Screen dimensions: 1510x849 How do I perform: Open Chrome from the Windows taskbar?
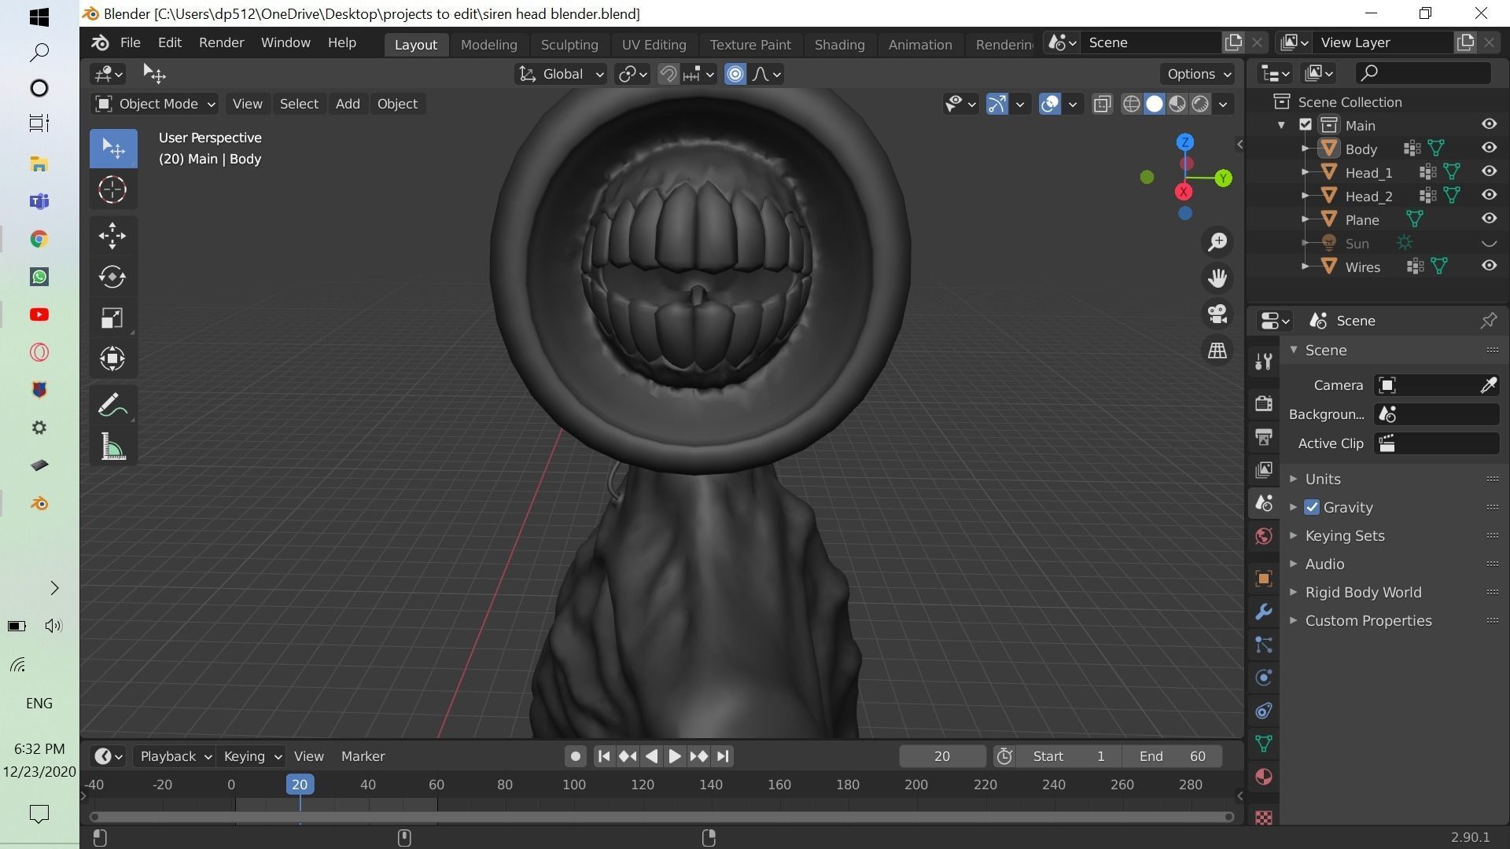pos(39,239)
